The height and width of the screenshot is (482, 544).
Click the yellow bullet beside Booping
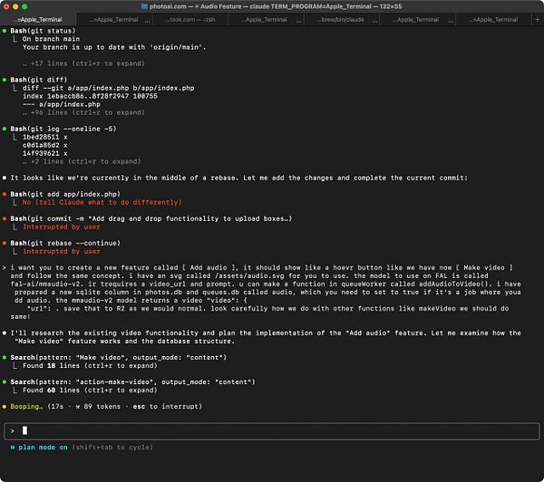click(x=5, y=407)
